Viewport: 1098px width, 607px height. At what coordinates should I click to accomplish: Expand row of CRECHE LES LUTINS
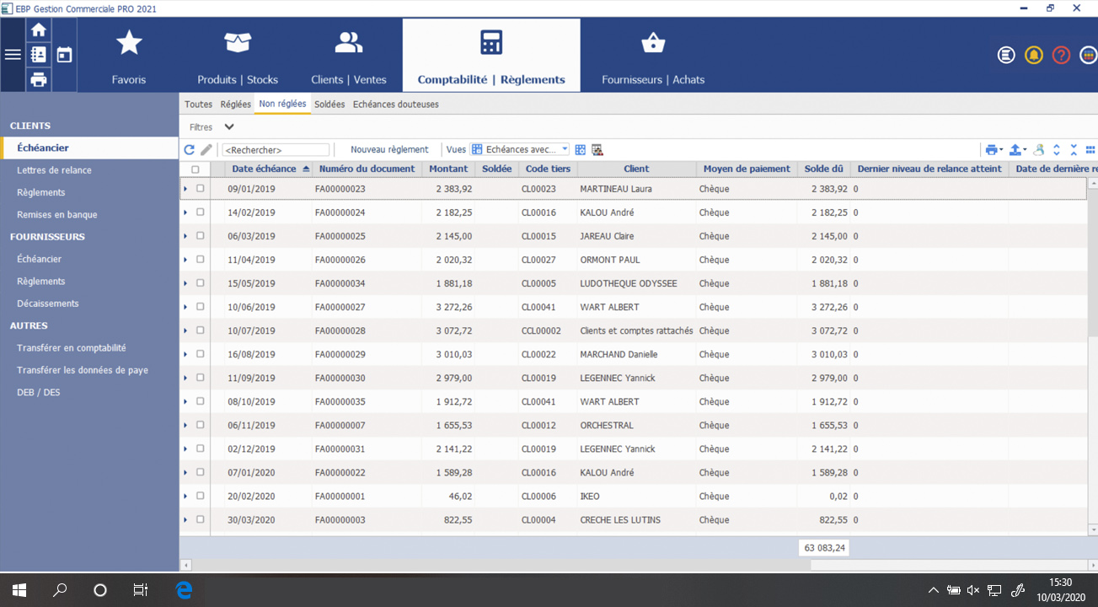pos(185,519)
